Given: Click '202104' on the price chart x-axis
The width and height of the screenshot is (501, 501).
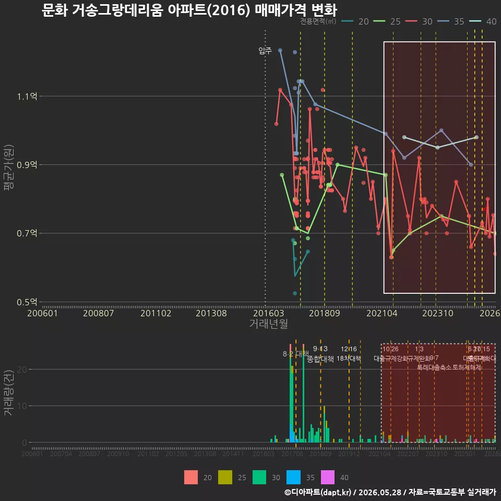Looking at the screenshot, I should [x=382, y=313].
